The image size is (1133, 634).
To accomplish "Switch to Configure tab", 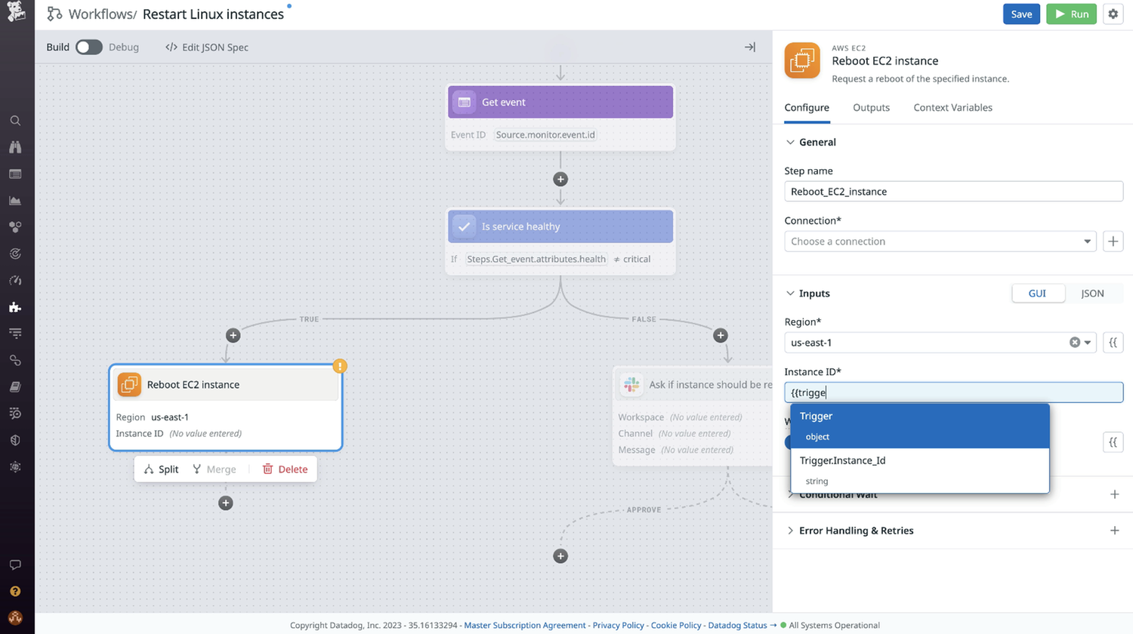I will (807, 108).
